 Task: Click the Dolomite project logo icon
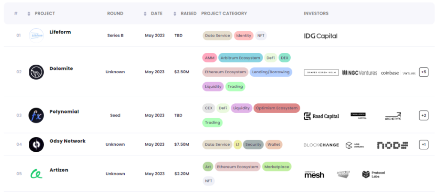pyautogui.click(x=36, y=72)
